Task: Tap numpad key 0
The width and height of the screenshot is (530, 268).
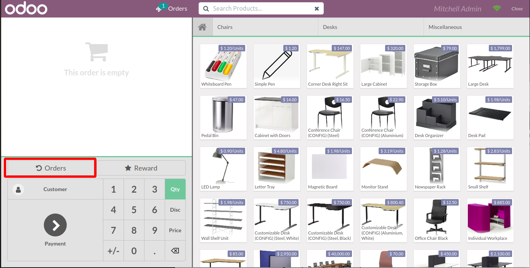Action: 134,251
